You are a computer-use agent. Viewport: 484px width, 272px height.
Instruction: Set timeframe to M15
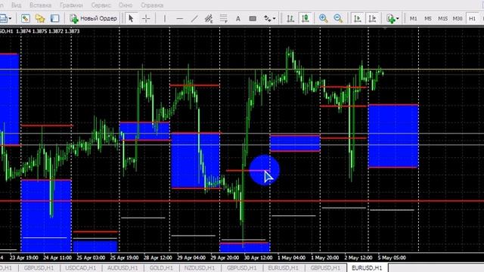[442, 18]
